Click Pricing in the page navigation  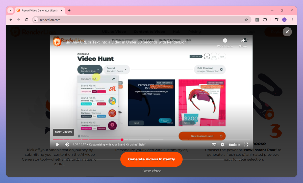click(x=194, y=32)
